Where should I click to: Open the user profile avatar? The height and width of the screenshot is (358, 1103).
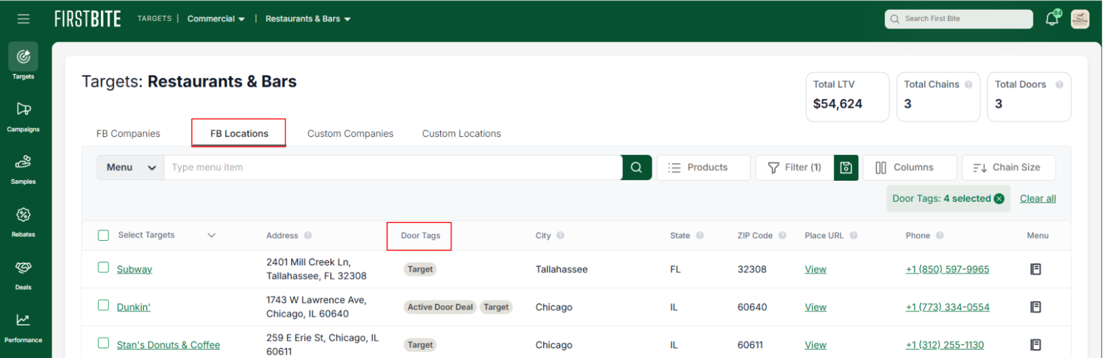(x=1080, y=19)
